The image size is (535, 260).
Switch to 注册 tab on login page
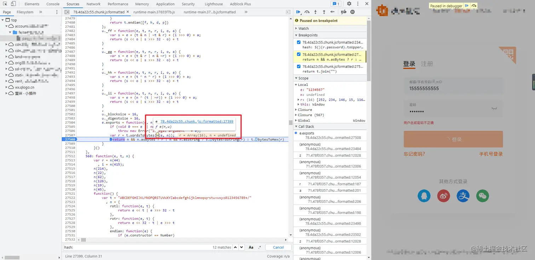[x=427, y=64]
